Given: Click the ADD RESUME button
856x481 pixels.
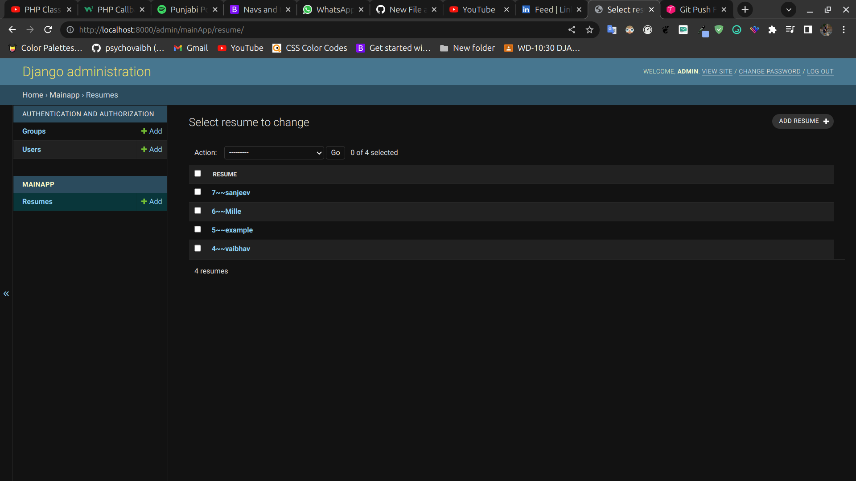Looking at the screenshot, I should click(802, 121).
